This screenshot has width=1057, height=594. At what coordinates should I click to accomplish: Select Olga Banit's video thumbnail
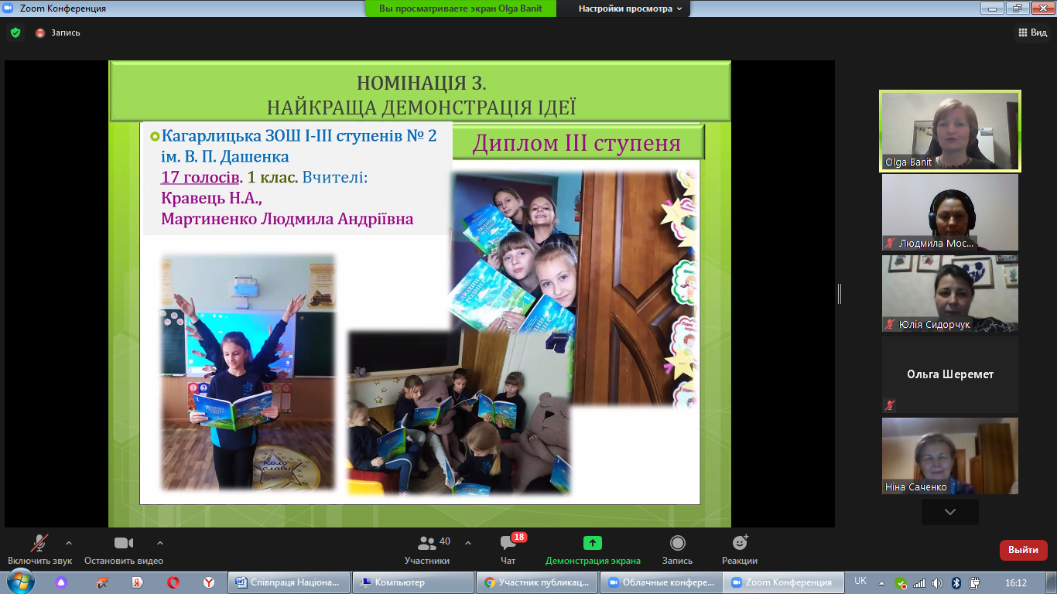click(x=949, y=131)
